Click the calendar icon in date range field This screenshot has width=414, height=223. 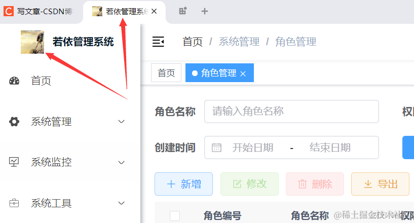[x=216, y=147]
